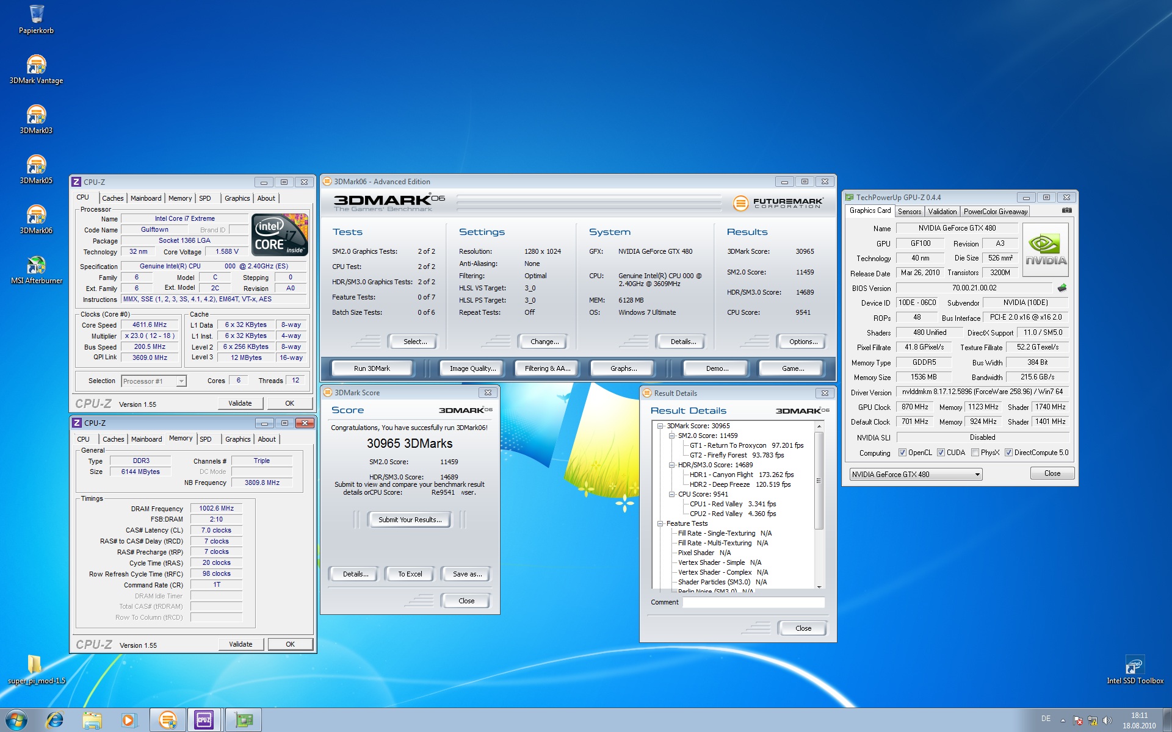Open Internet Explorer from the taskbar
This screenshot has width=1172, height=732.
click(55, 720)
